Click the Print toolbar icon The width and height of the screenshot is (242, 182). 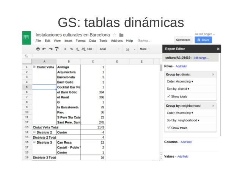click(38, 49)
